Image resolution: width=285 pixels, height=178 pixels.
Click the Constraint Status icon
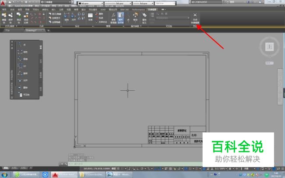pos(101,22)
